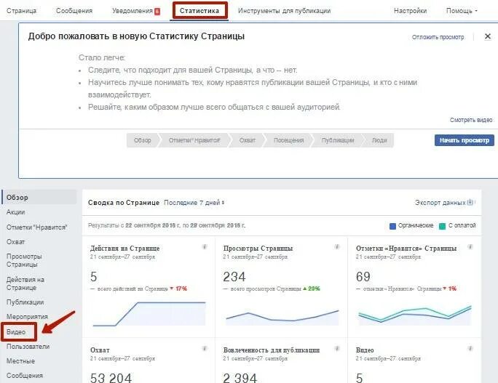Screen dimensions: 498x383
Task: Click the blue Органические legend swatch
Action: point(392,226)
